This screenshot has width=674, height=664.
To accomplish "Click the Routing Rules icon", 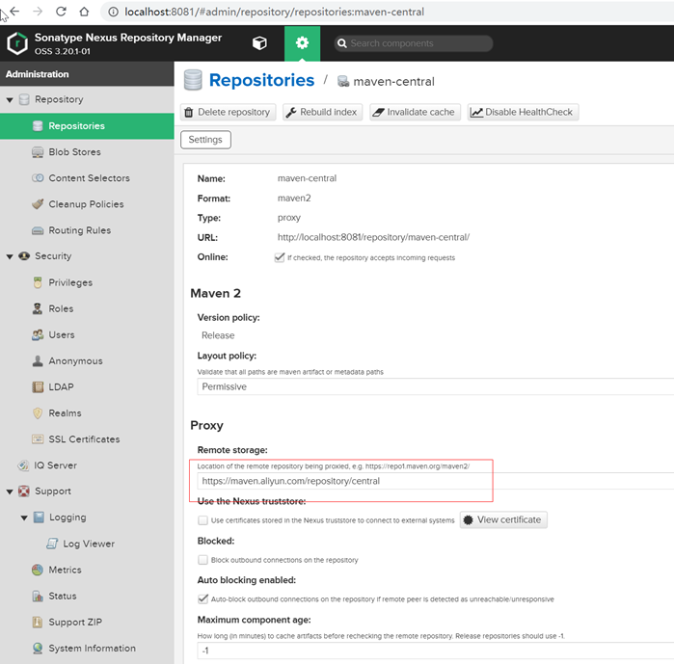I will point(38,230).
